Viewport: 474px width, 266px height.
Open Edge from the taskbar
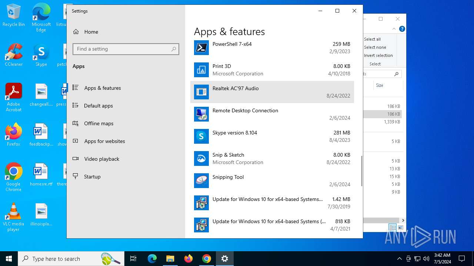pyautogui.click(x=152, y=259)
